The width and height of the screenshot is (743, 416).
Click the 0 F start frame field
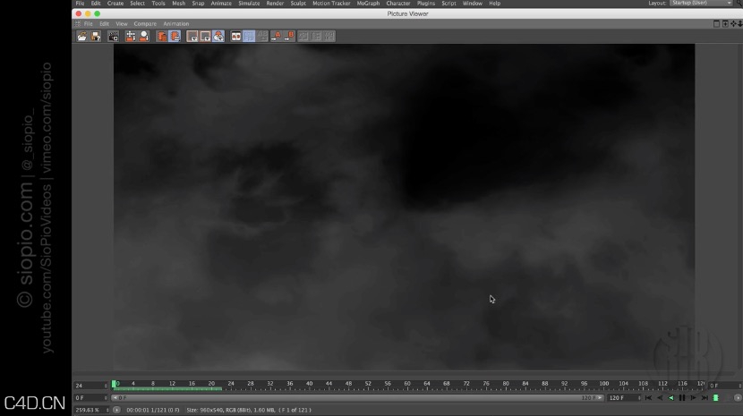91,398
